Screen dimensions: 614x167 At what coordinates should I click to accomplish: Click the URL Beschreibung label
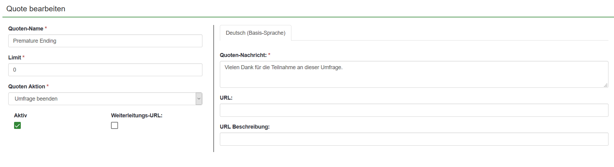pyautogui.click(x=245, y=127)
